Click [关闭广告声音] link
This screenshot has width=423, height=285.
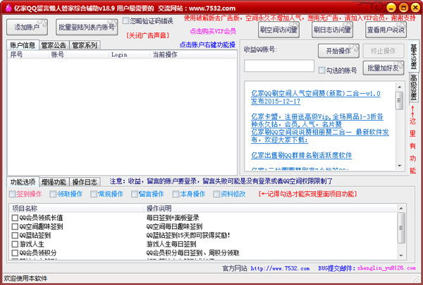pyautogui.click(x=147, y=35)
